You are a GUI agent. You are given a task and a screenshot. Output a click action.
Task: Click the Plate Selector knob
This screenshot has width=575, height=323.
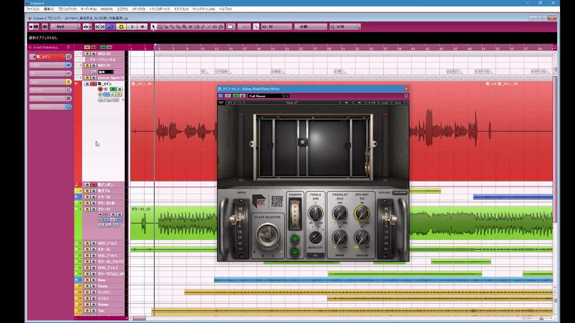[268, 234]
